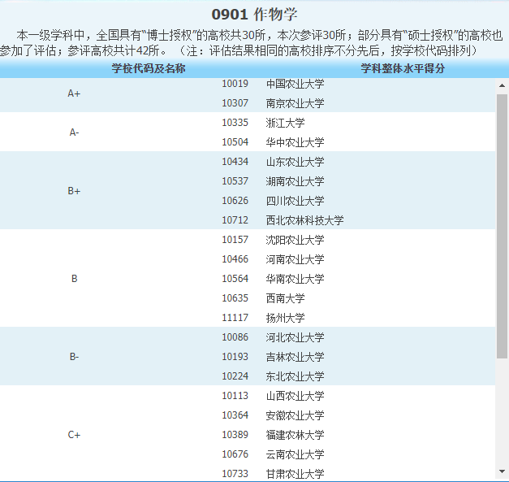Viewport: 509px width, 482px height.
Task: Click 南京农业大学 school name
Action: coord(295,103)
